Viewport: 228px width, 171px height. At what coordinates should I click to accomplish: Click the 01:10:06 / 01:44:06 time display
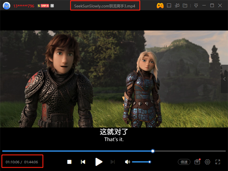(x=22, y=162)
